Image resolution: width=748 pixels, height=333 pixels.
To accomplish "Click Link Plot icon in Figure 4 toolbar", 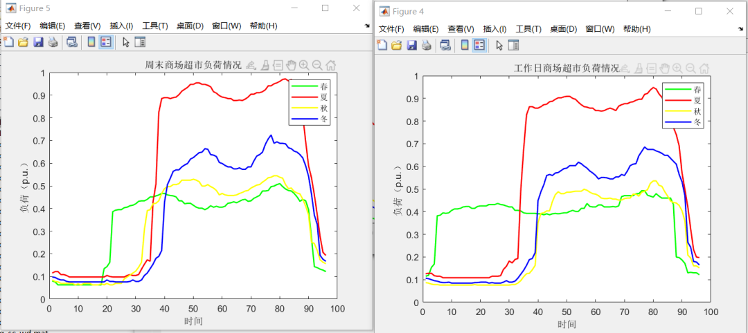I will (445, 45).
